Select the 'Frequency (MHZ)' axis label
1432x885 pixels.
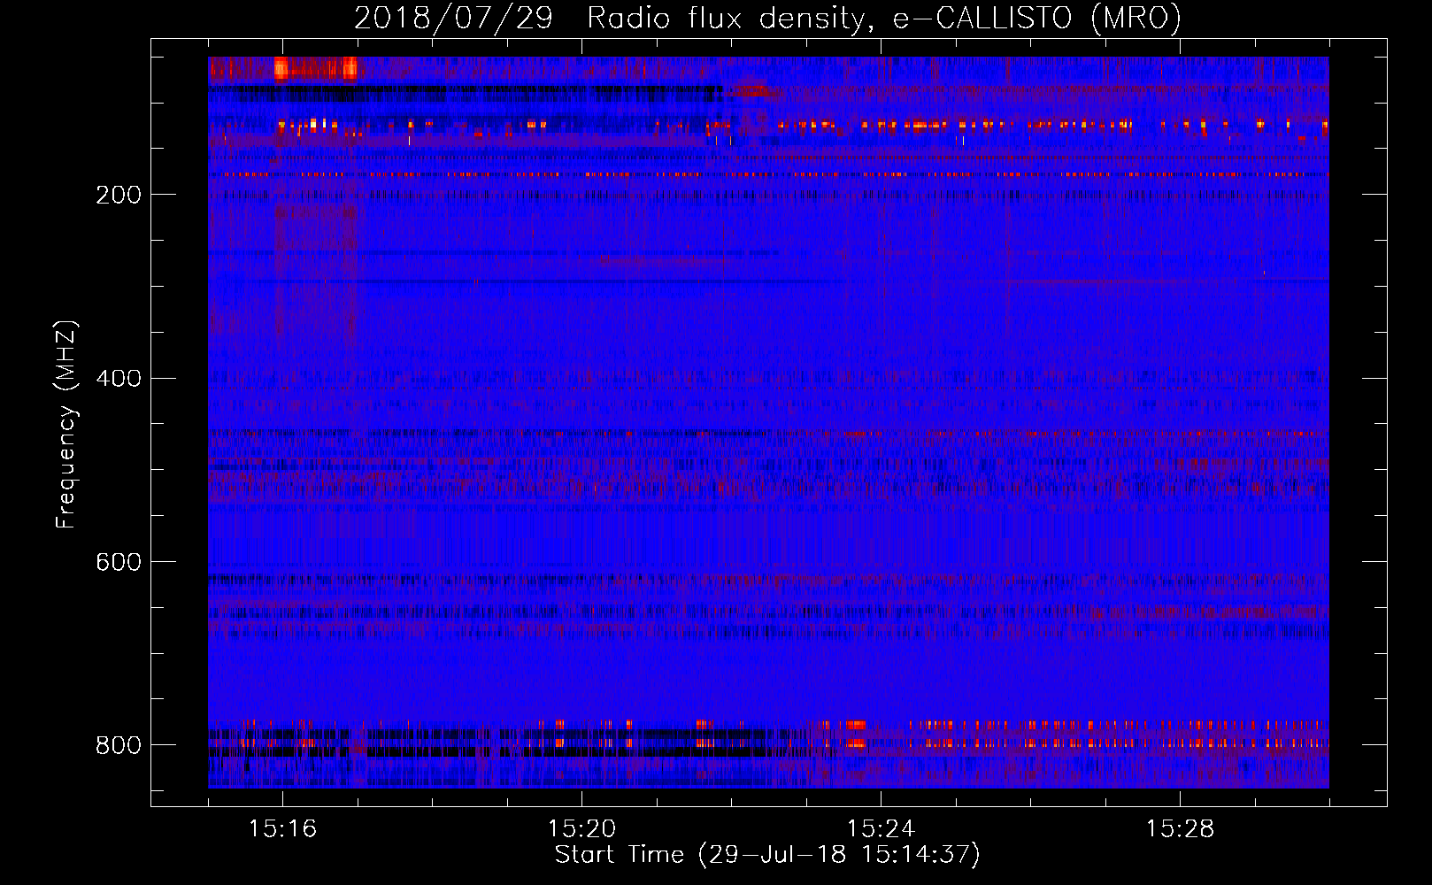click(66, 424)
